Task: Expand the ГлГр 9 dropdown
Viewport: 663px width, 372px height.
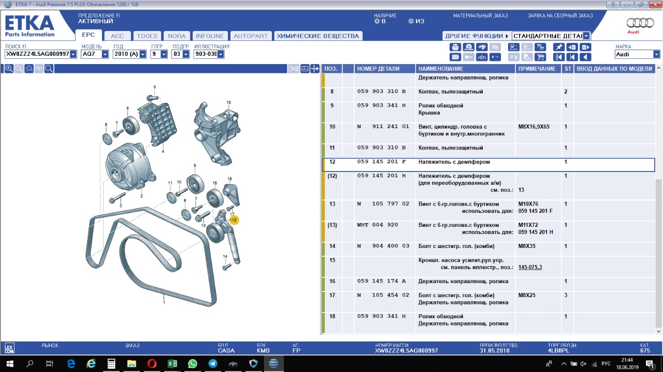Action: pyautogui.click(x=164, y=54)
